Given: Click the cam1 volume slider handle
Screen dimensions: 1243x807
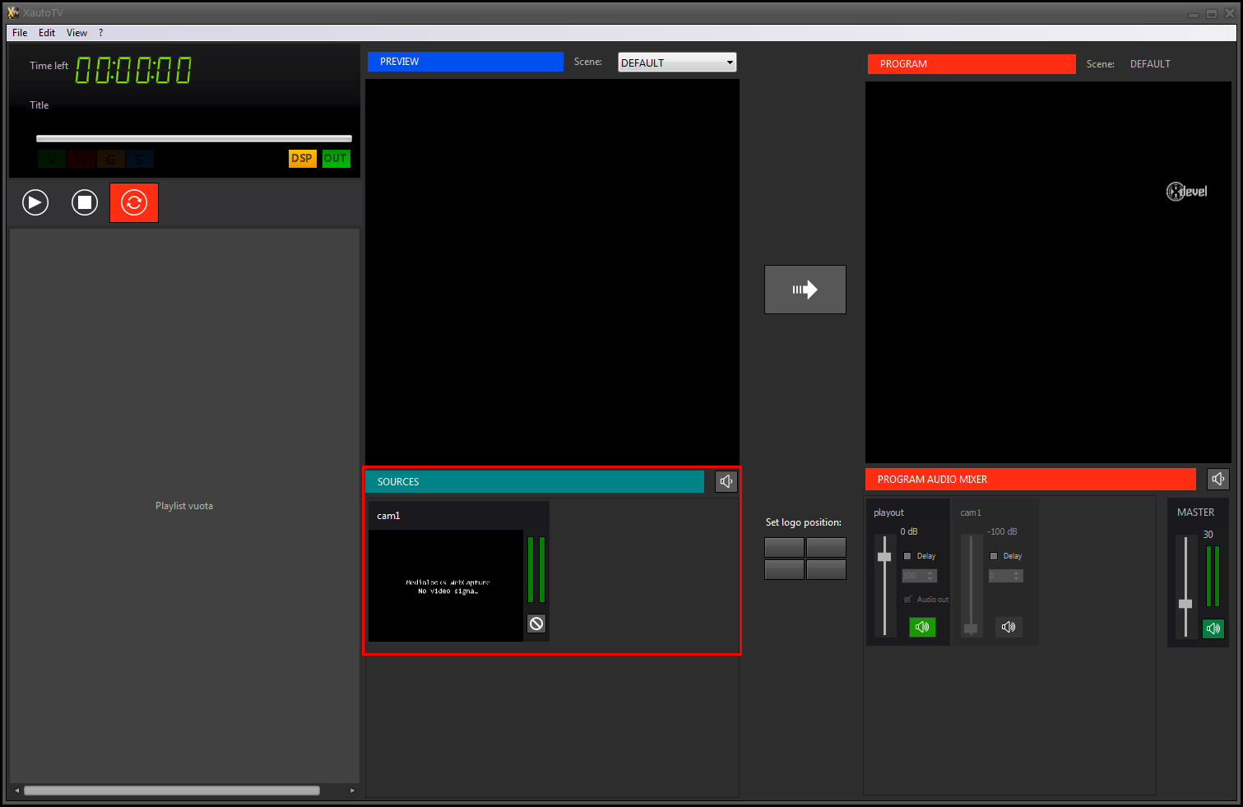Looking at the screenshot, I should click(x=971, y=628).
